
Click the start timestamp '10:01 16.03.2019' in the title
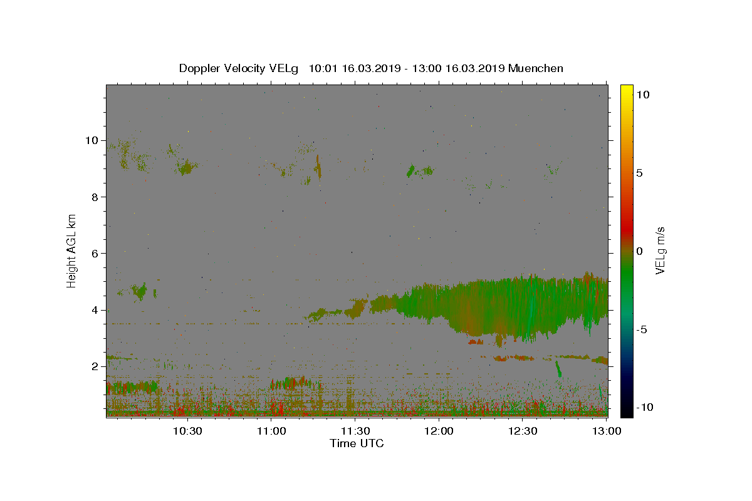[353, 68]
